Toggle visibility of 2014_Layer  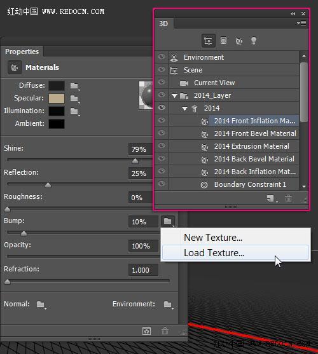162,95
